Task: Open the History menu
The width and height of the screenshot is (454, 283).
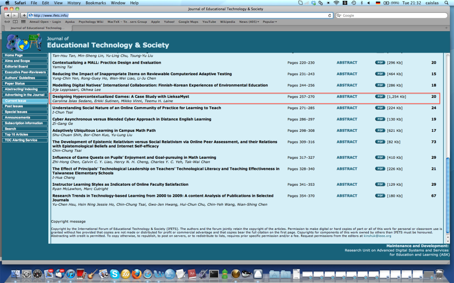Action: coord(74,3)
